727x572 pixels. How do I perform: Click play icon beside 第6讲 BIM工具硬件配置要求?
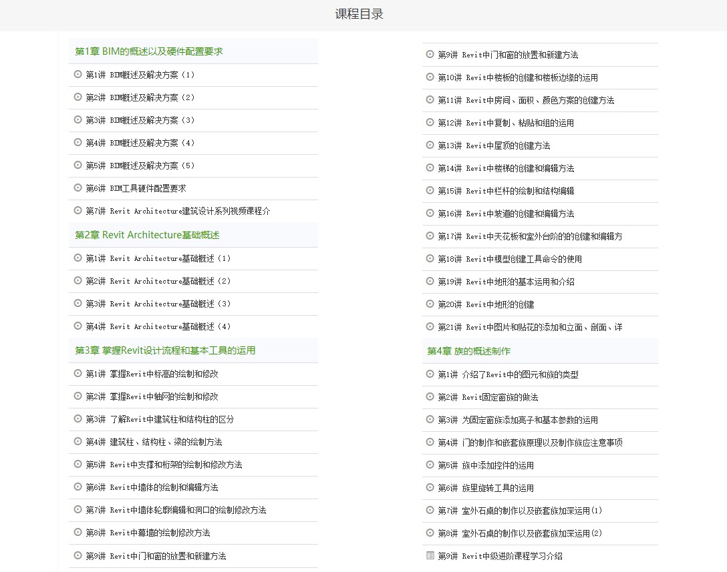78,188
